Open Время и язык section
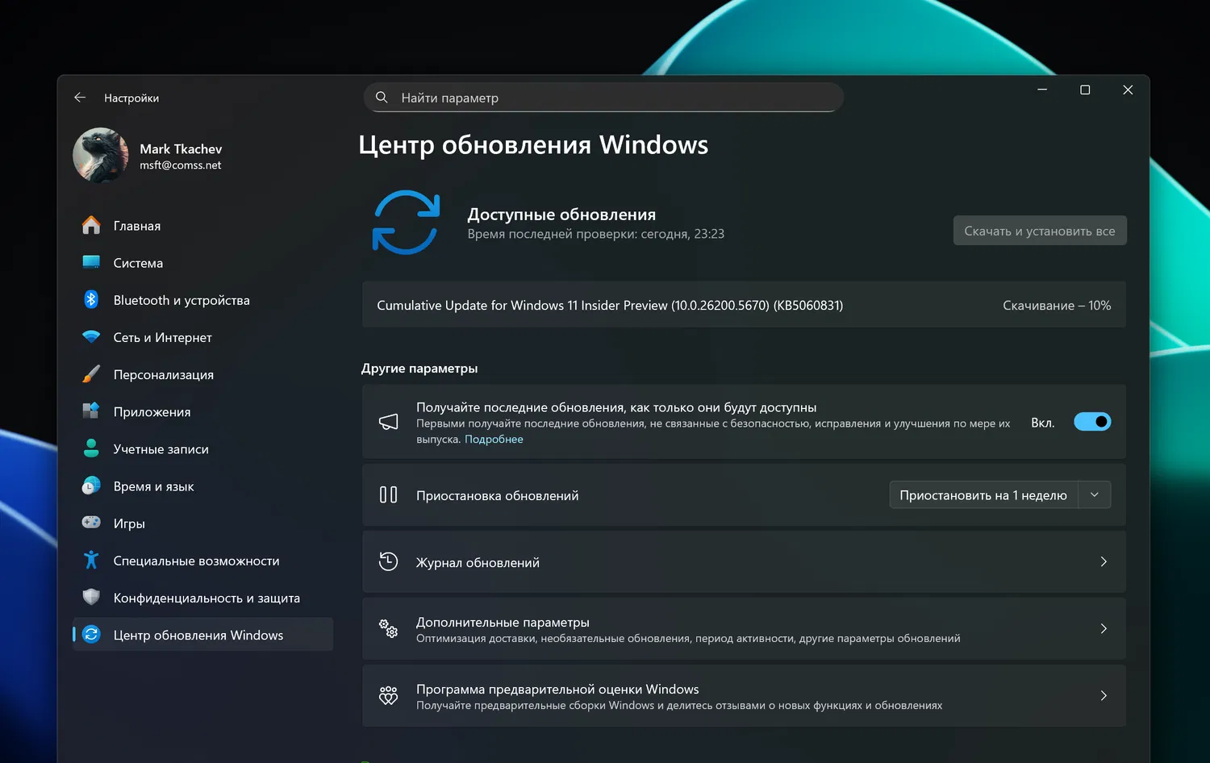 [x=202, y=486]
